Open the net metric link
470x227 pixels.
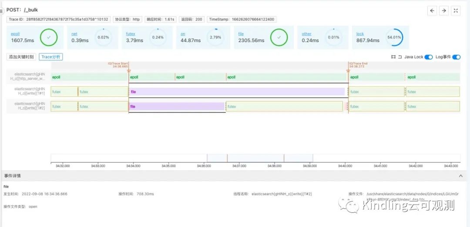click(x=74, y=34)
